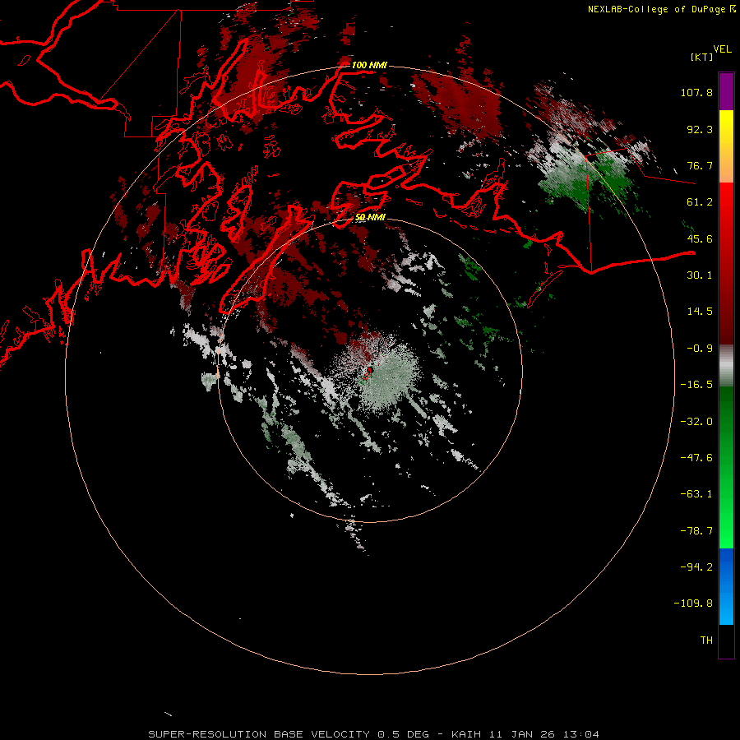Click the -0.9 velocity scale value
Image resolution: width=740 pixels, height=740 pixels.
pyautogui.click(x=700, y=349)
